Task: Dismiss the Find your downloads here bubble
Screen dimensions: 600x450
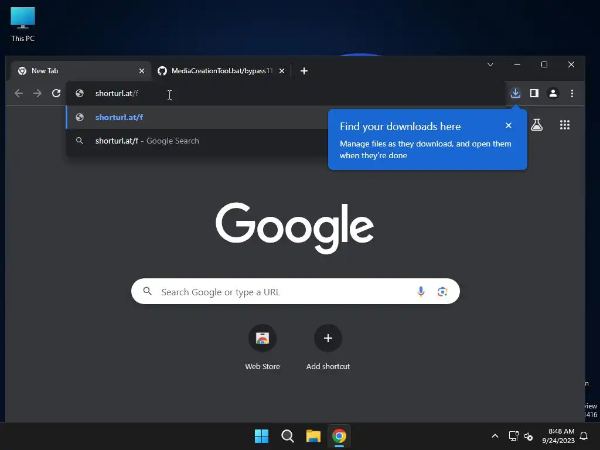Action: click(x=508, y=125)
